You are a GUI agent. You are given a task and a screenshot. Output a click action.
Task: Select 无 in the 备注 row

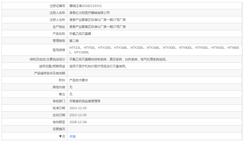click(71, 94)
